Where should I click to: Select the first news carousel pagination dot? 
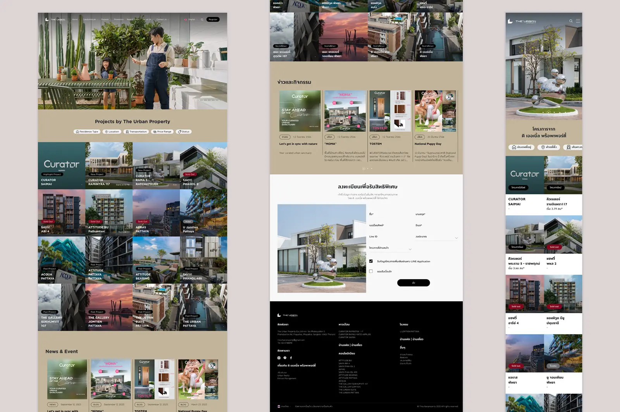point(363,168)
